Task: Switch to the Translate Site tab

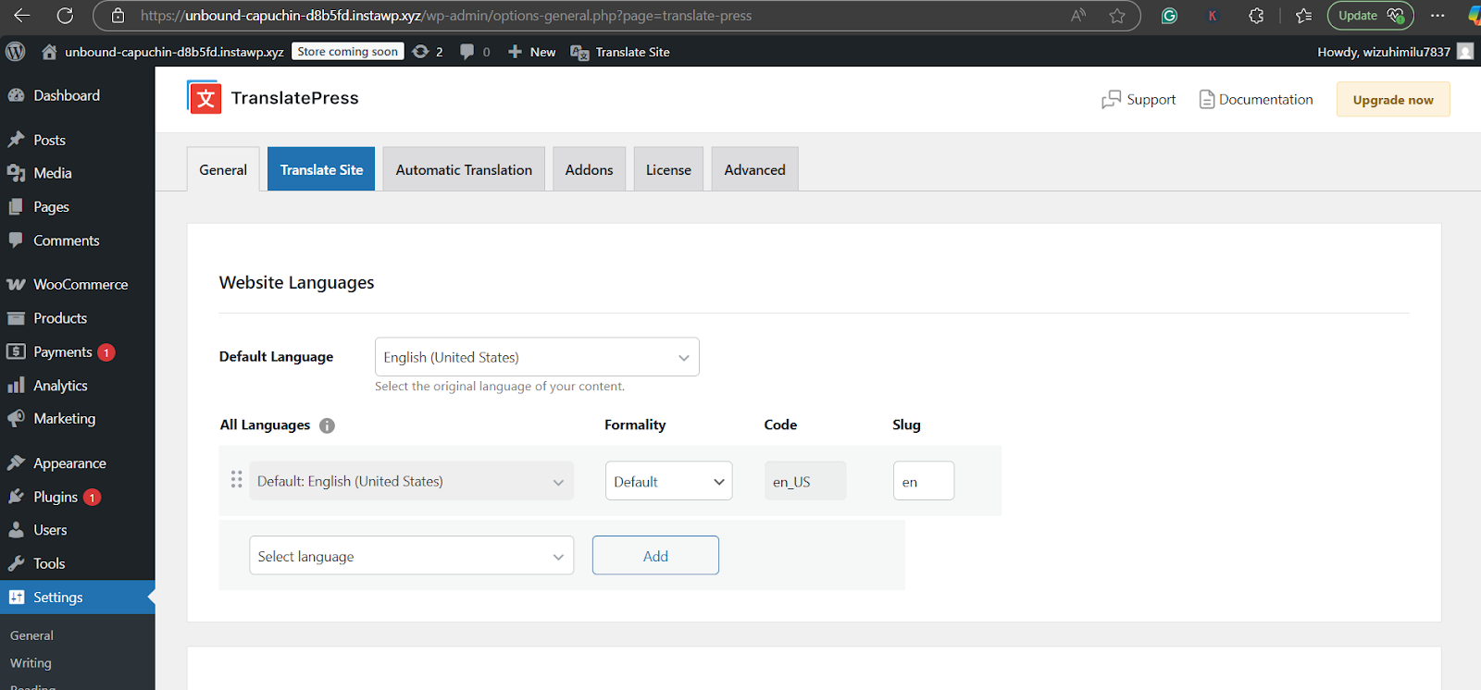Action: (321, 170)
